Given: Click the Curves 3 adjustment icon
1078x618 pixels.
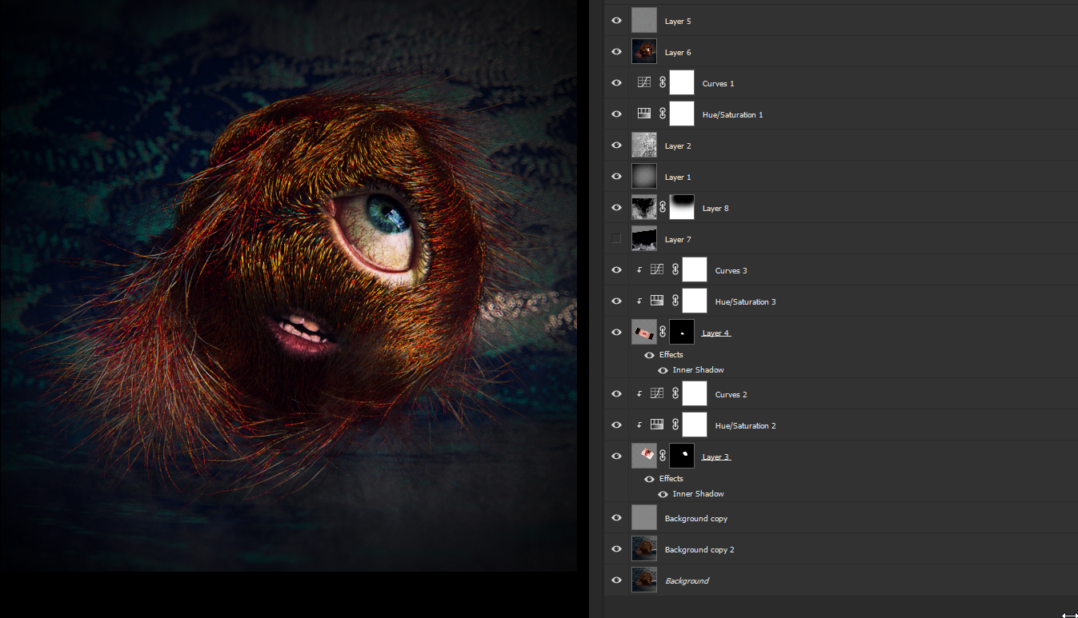Looking at the screenshot, I should [656, 269].
